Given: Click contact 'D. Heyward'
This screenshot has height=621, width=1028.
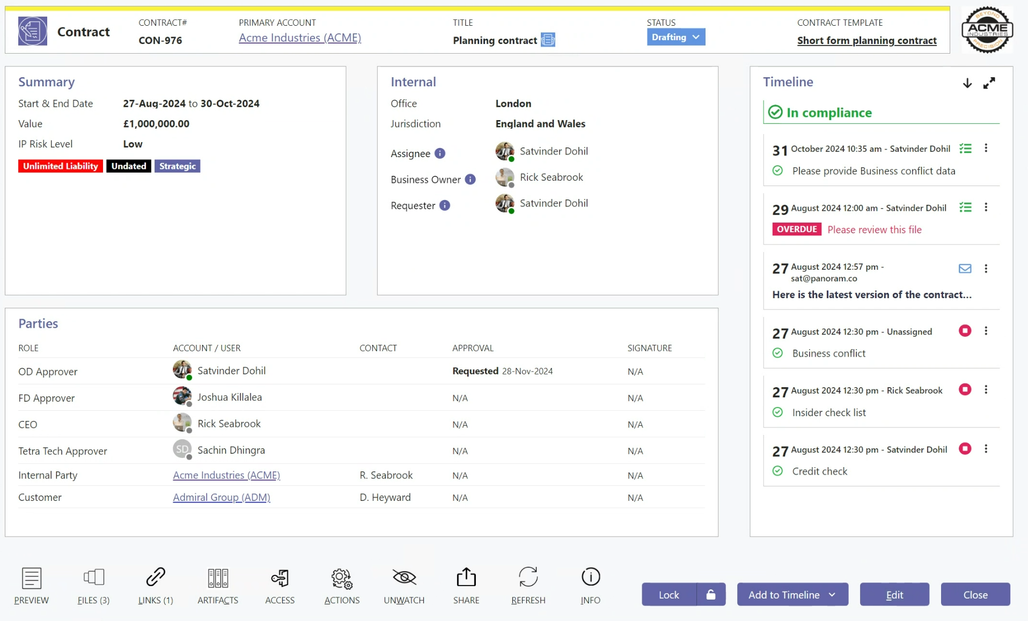Looking at the screenshot, I should pos(385,497).
